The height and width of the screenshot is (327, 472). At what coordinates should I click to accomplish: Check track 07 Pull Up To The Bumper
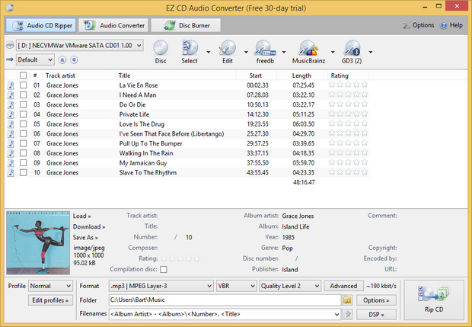pyautogui.click(x=23, y=143)
